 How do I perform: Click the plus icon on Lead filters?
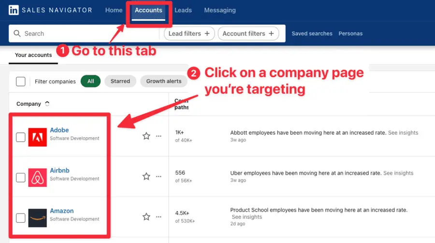coord(207,33)
